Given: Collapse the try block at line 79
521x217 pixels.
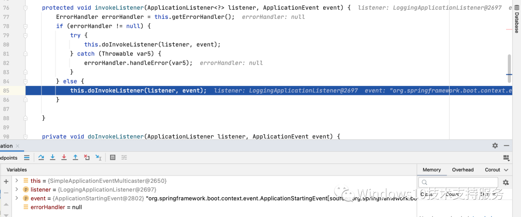Looking at the screenshot, I should pos(26,35).
